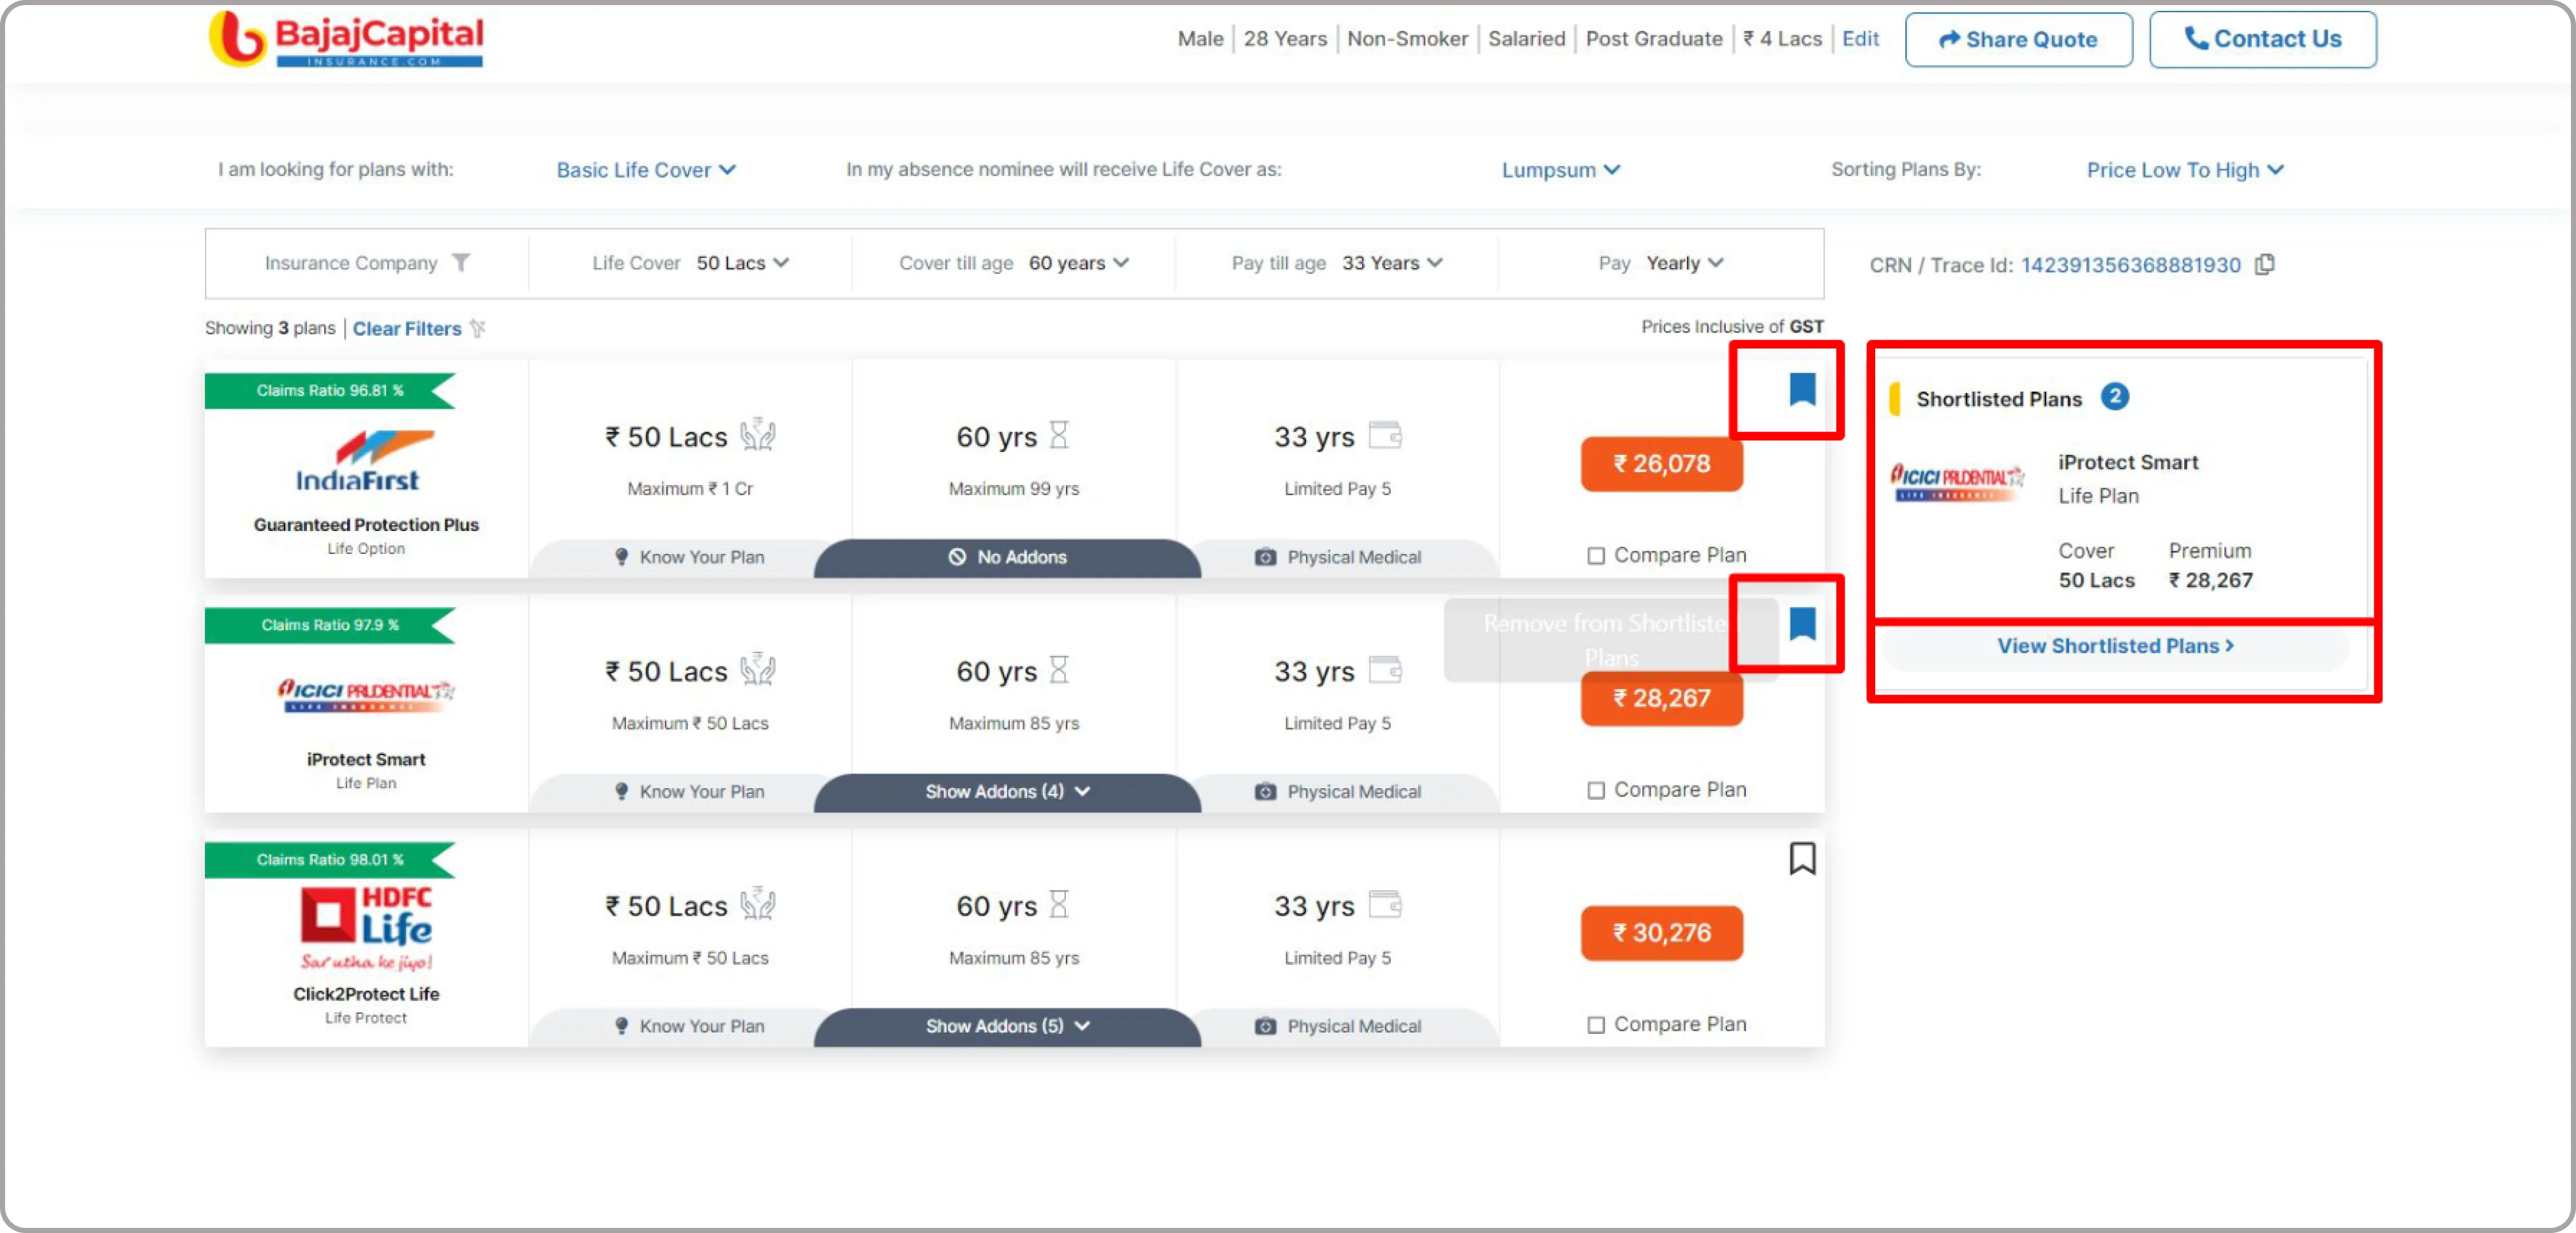Click the Claims Ratio 98.01 % ribbon
The image size is (2576, 1233).
(330, 860)
